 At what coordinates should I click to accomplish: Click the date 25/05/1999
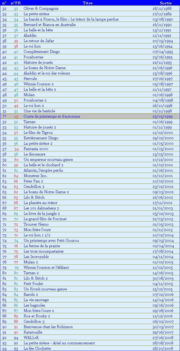[163, 116]
